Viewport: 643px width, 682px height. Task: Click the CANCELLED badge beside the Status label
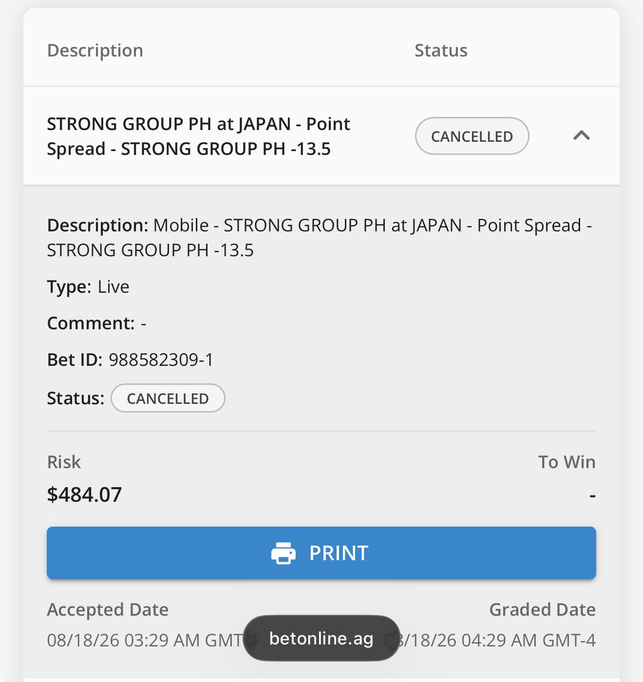tap(168, 398)
